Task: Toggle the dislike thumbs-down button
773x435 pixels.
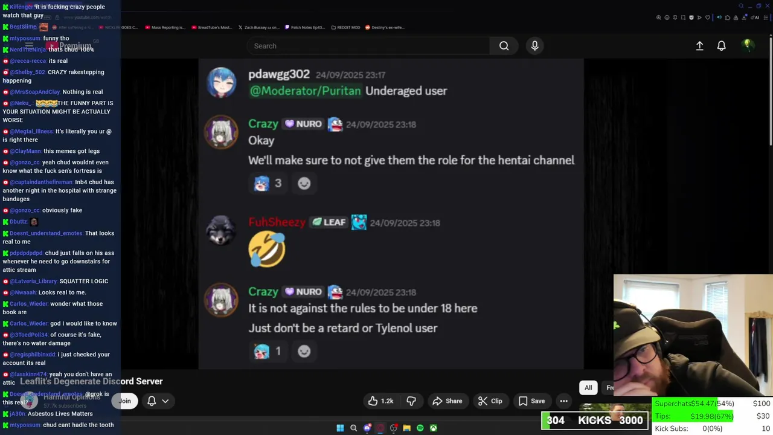Action: 411,401
